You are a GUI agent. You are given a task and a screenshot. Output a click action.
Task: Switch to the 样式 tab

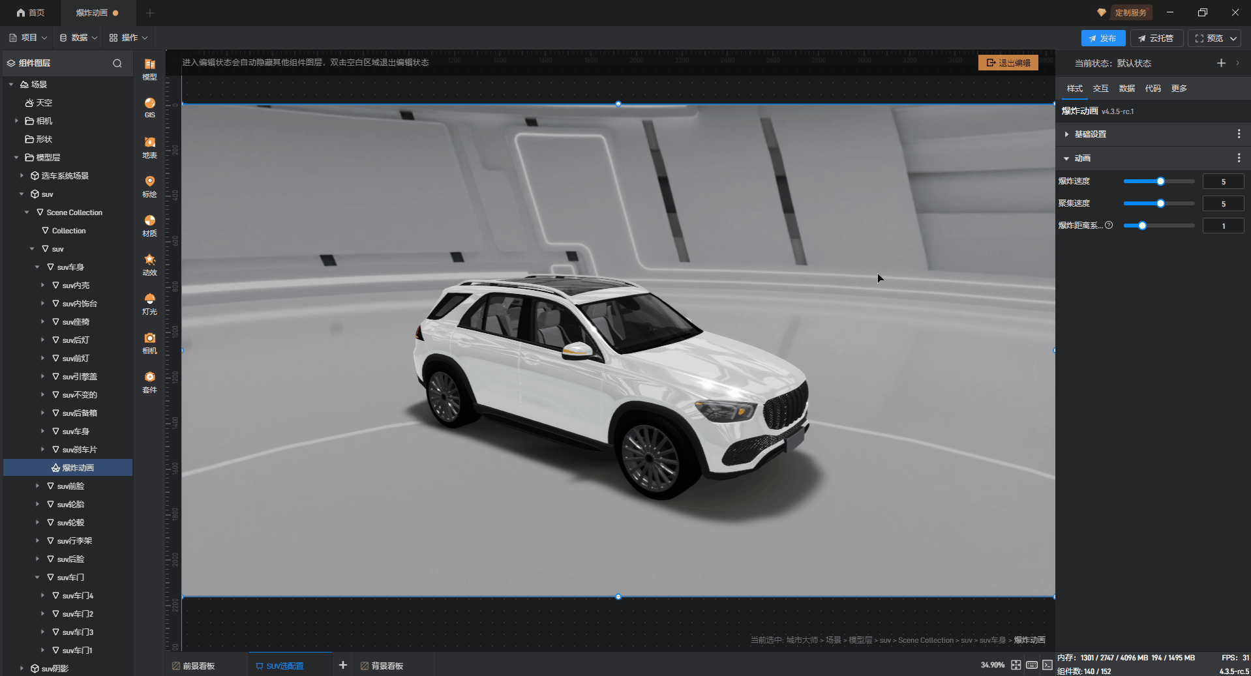tap(1075, 89)
